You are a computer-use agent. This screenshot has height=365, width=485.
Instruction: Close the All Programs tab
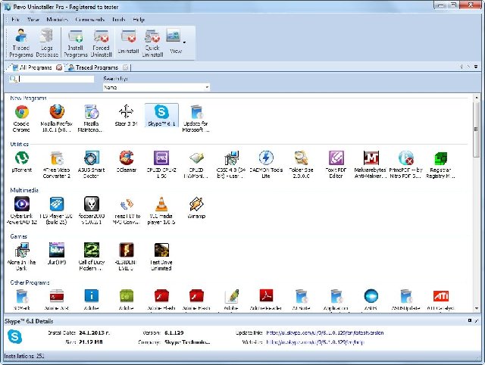59,67
